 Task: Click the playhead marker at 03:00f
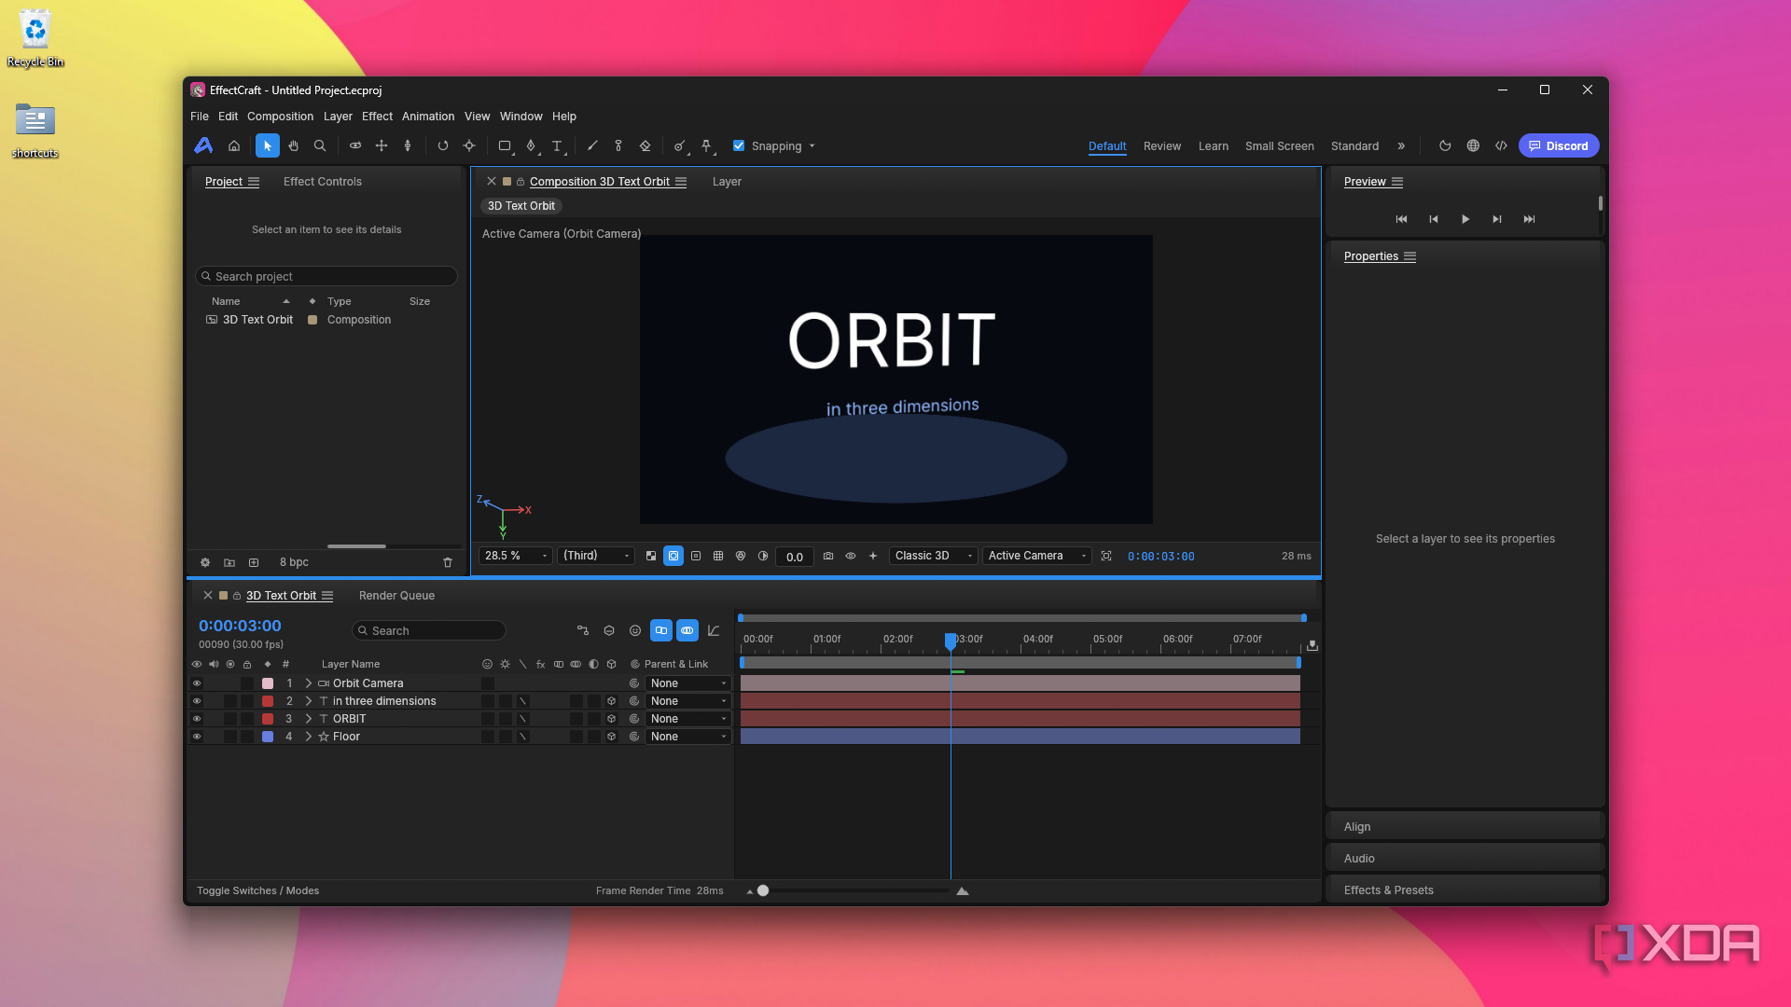951,641
